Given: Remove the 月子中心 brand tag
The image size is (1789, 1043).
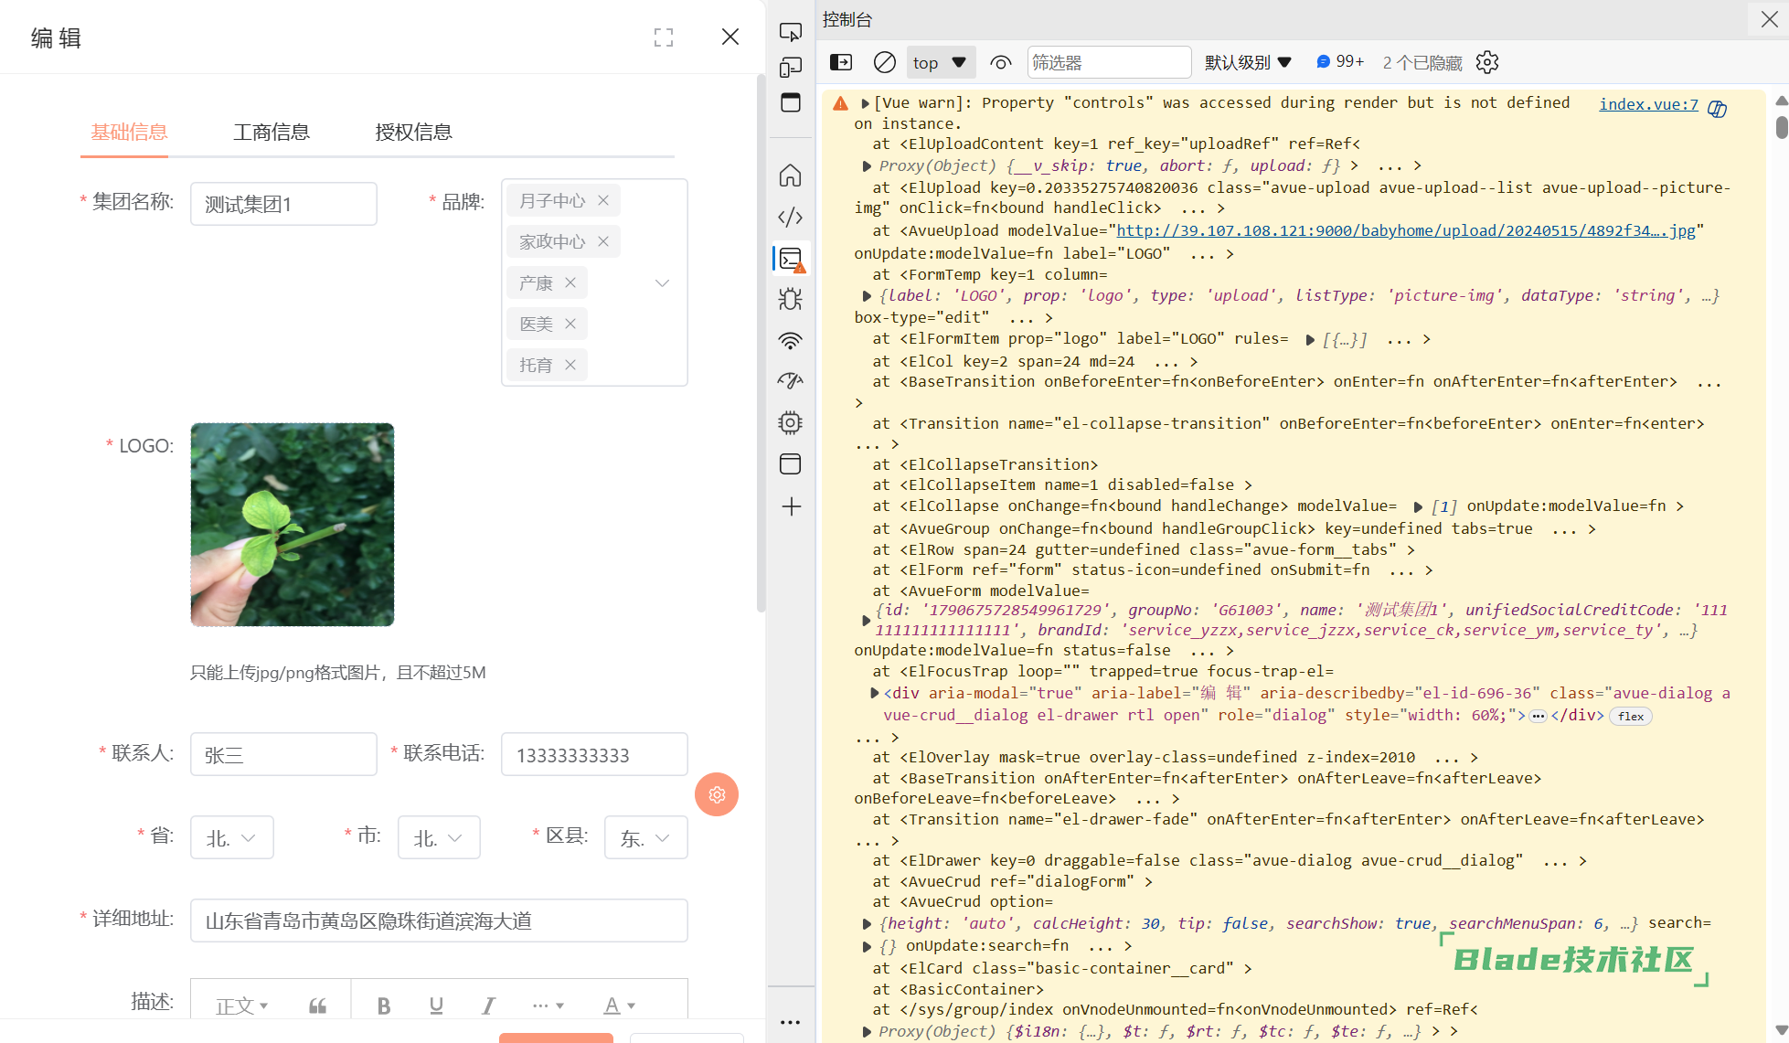Looking at the screenshot, I should pos(603,200).
